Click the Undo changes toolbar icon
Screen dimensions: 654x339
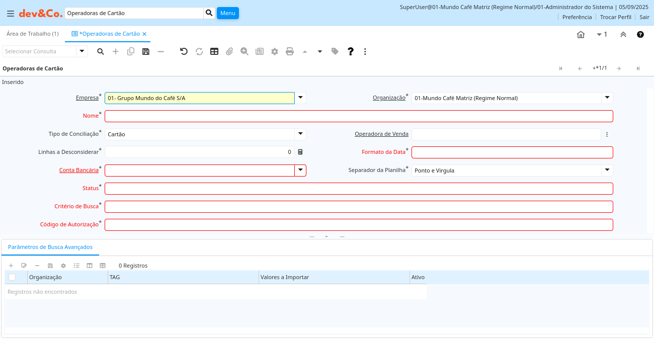point(184,51)
